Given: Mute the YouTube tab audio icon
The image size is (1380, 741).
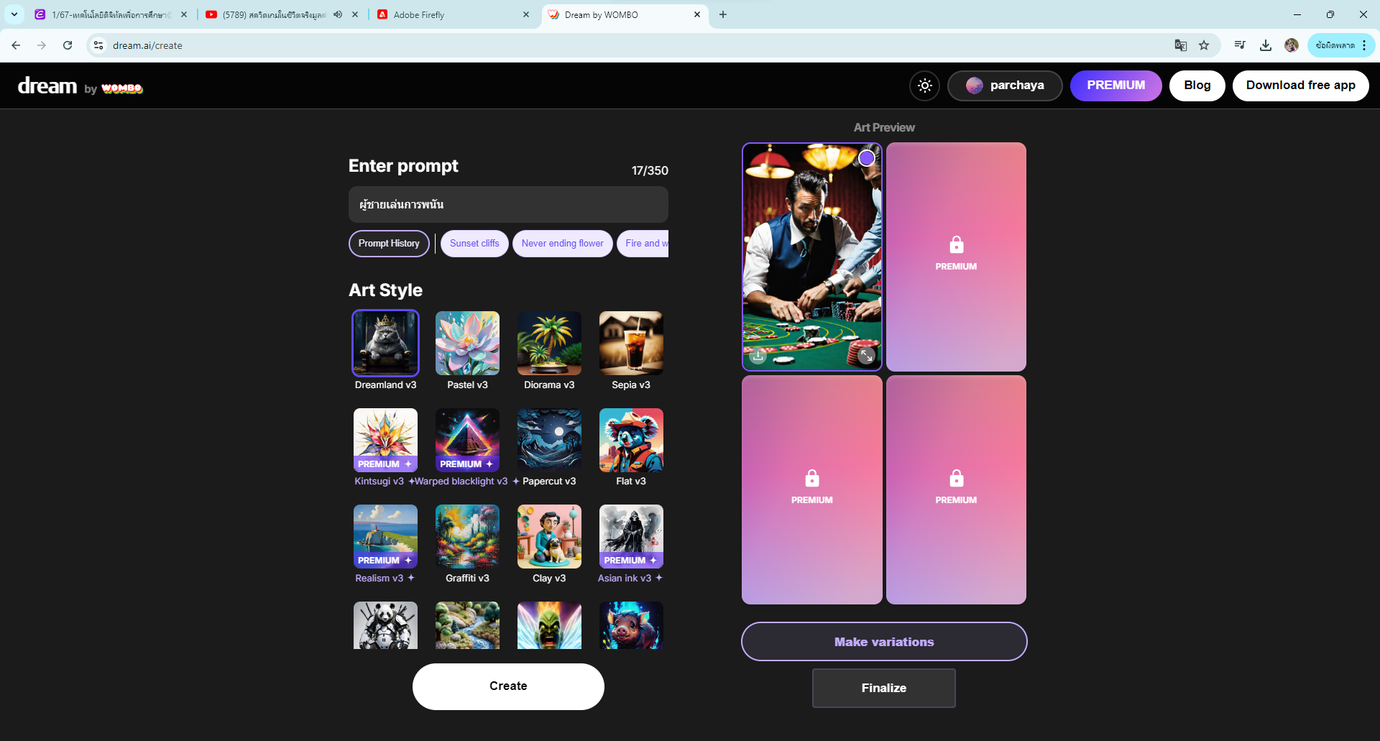Looking at the screenshot, I should 338,14.
